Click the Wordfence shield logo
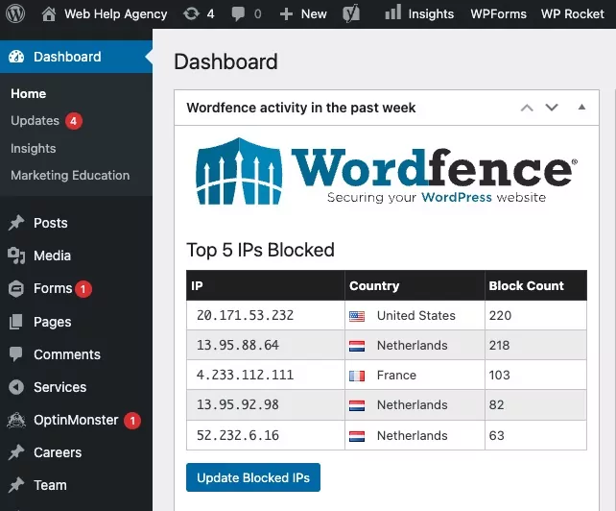Screen dimensions: 616x511 pos(239,171)
